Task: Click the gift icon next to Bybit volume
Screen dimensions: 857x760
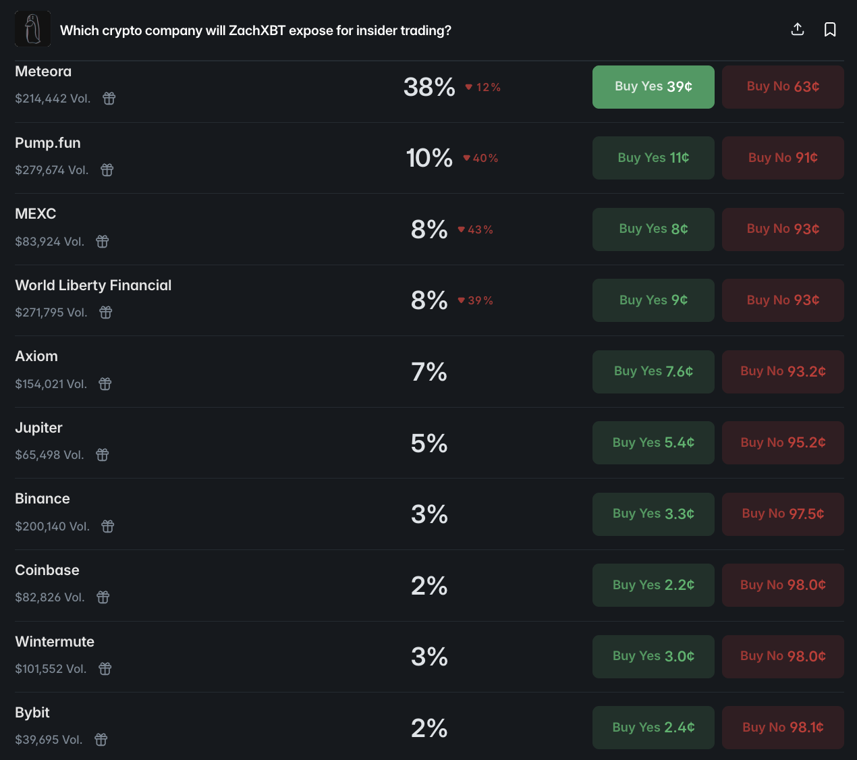Action: pos(101,740)
